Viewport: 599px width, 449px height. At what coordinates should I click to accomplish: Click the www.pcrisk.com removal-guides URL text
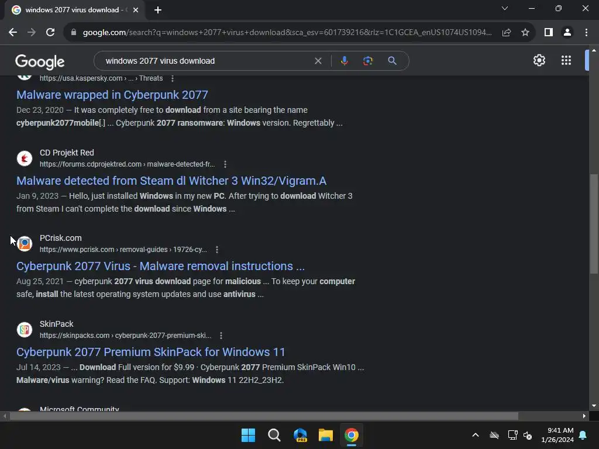pos(123,250)
